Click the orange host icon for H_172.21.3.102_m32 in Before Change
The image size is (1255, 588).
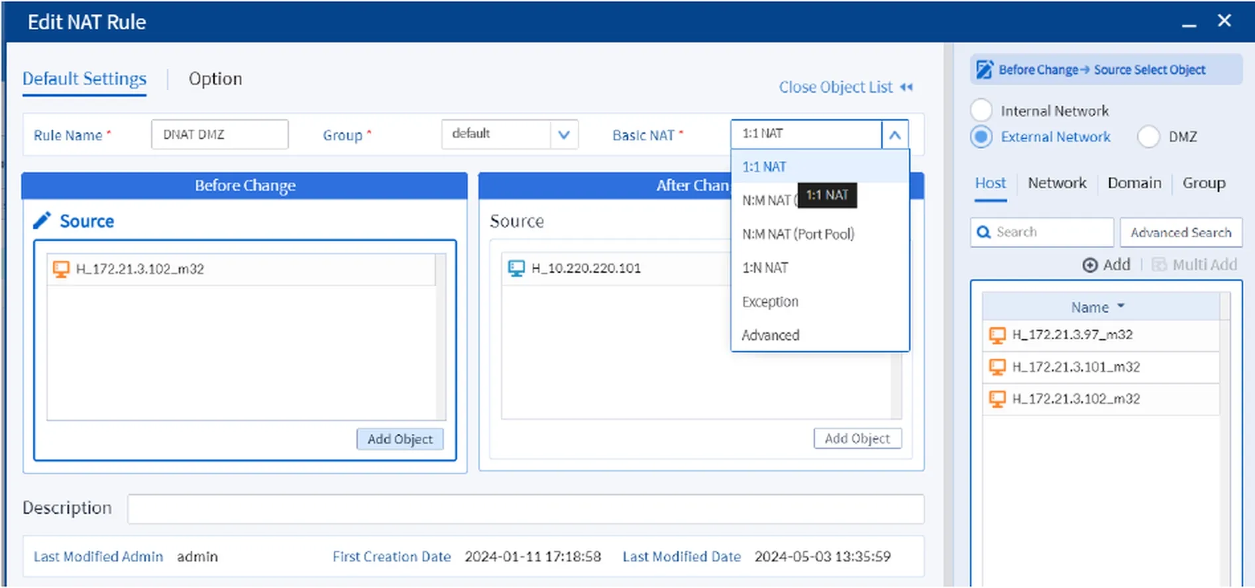click(x=61, y=269)
